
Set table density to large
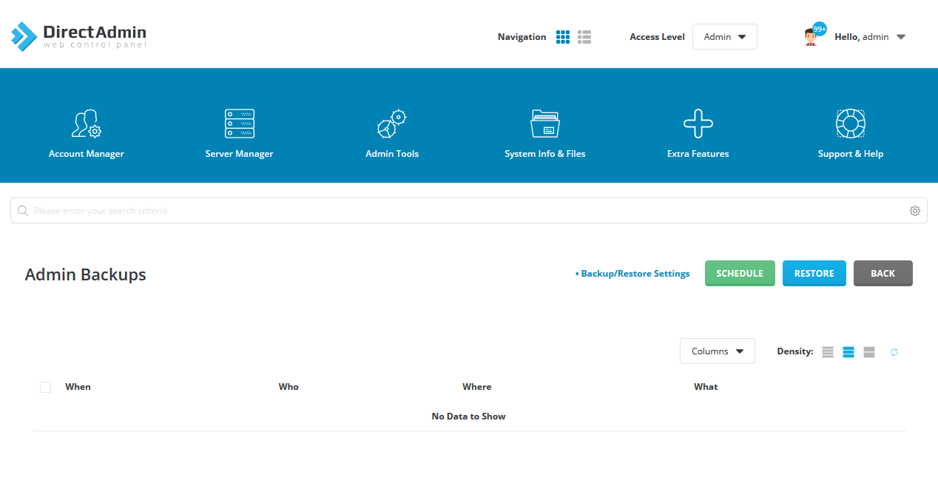(869, 352)
